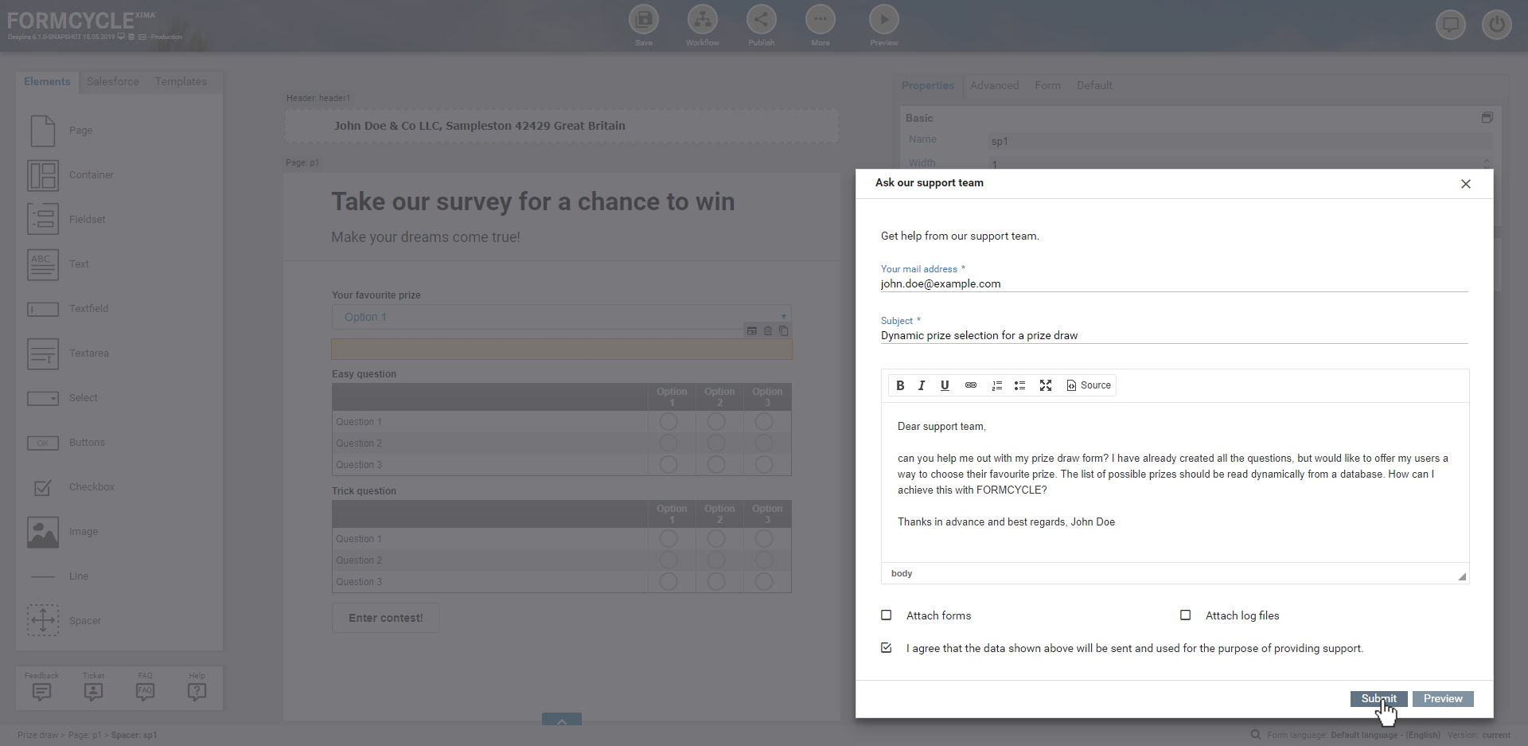
Task: Open the Your favourite prize dropdown
Action: (561, 317)
